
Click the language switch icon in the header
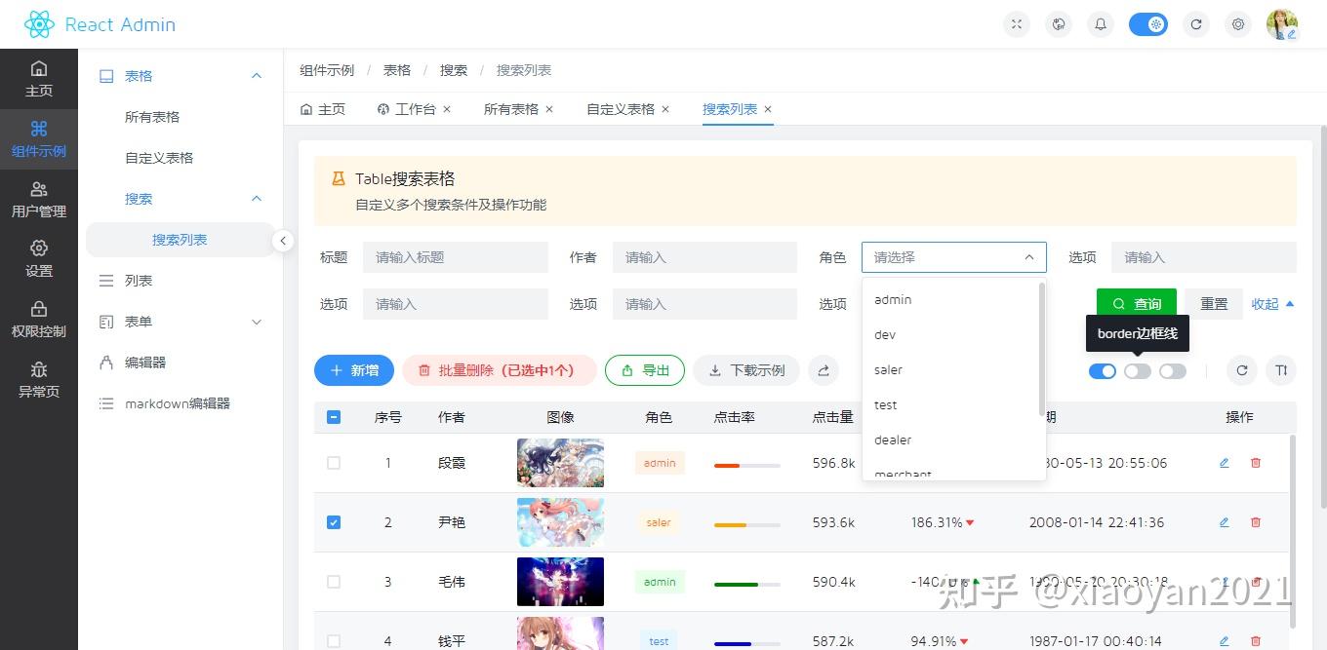tap(1058, 23)
